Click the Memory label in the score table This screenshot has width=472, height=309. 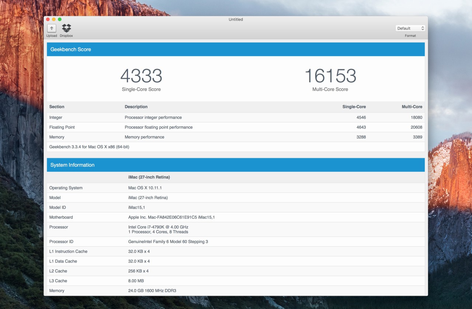[57, 137]
